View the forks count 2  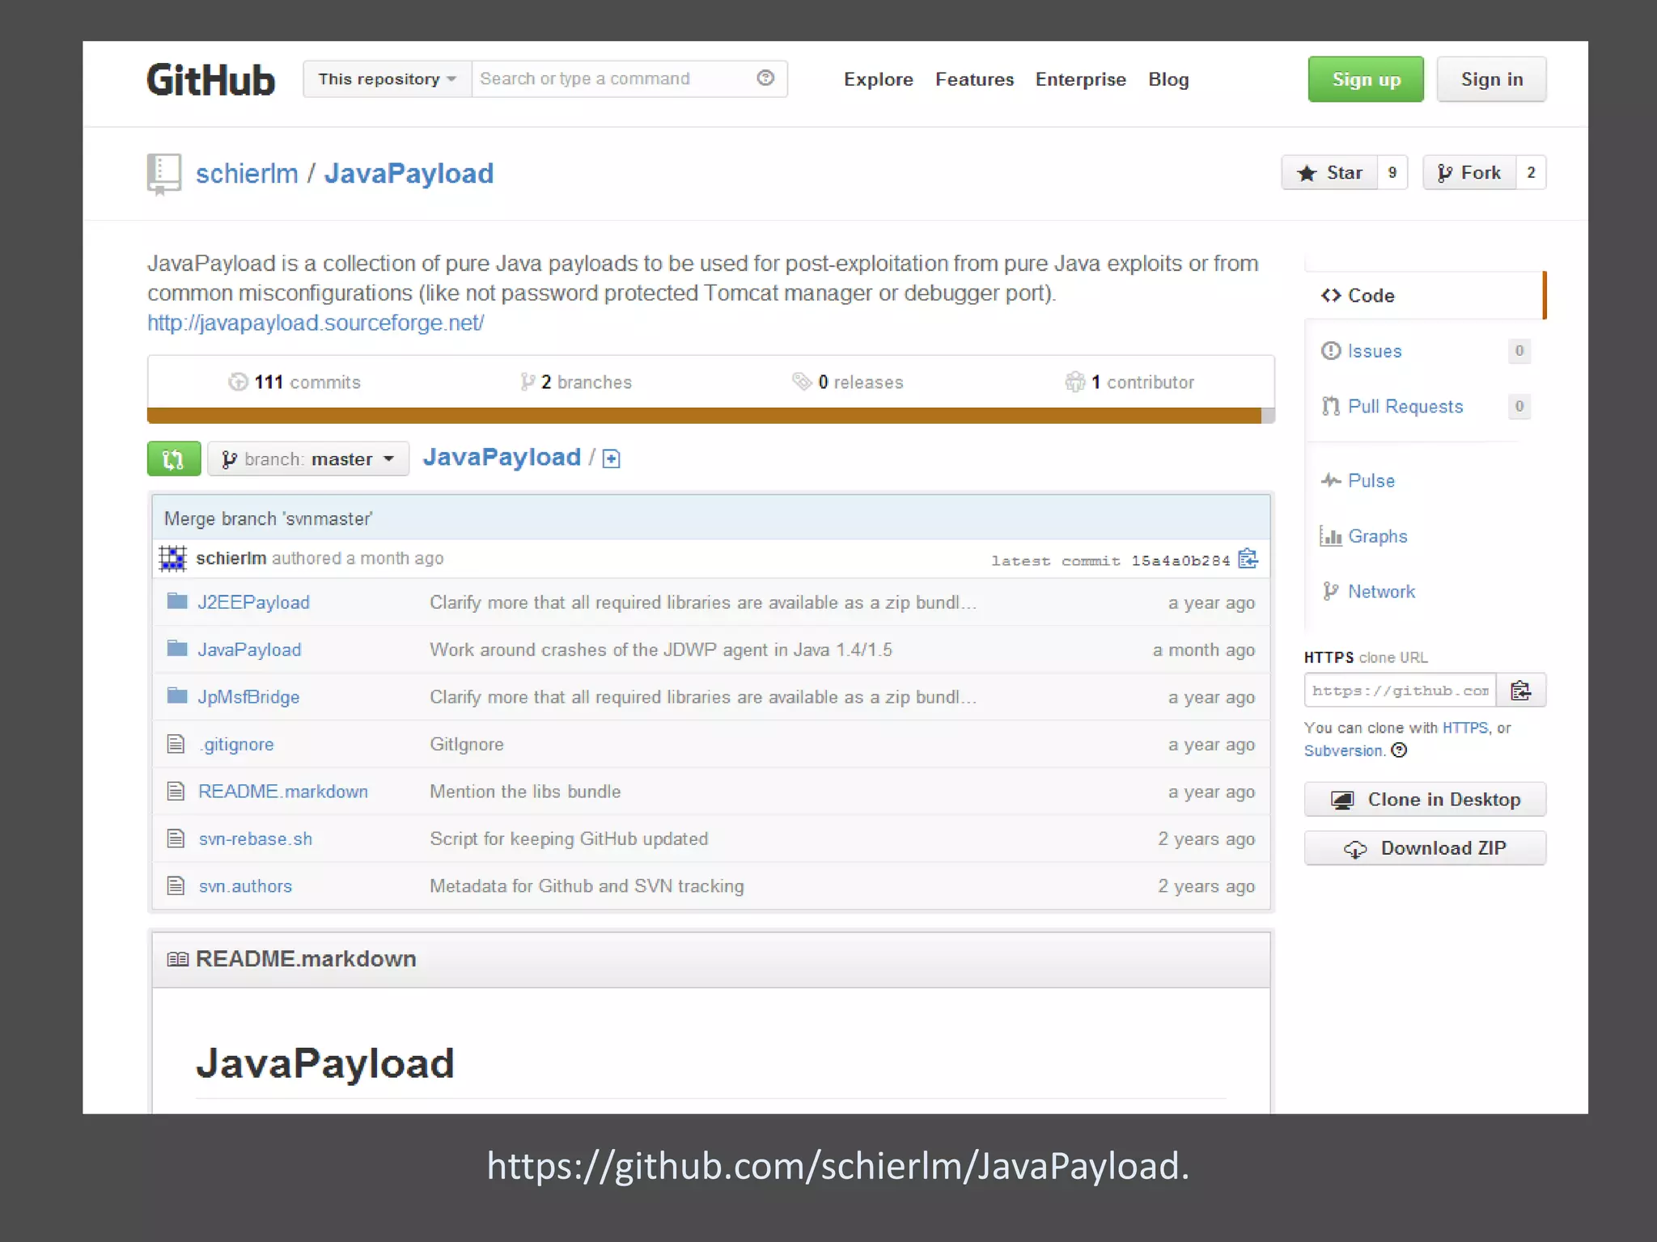1531,172
